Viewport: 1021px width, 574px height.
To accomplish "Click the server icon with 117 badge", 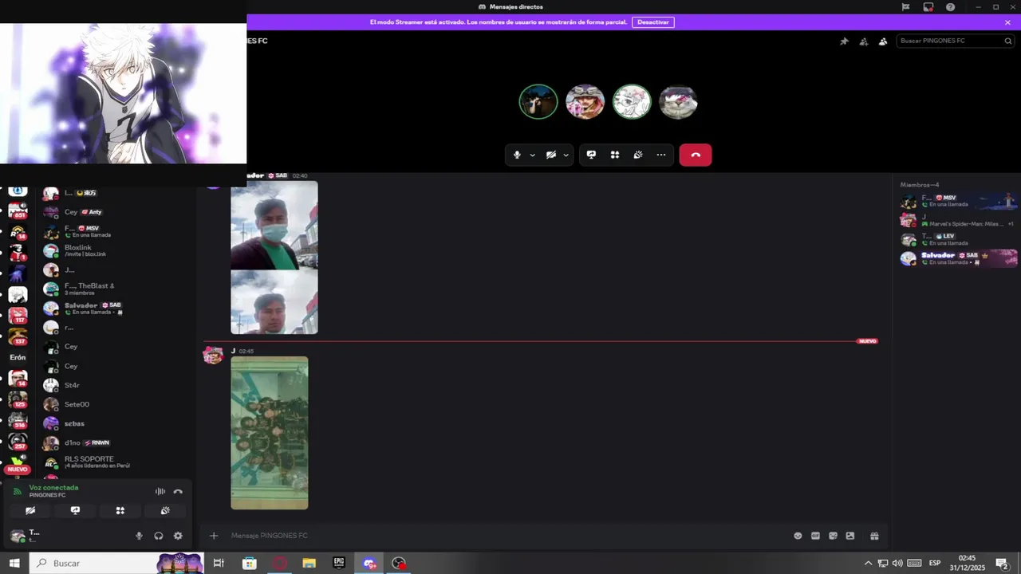I will pos(18,316).
